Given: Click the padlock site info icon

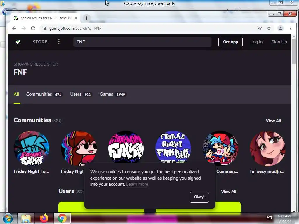Looking at the screenshot, I should [x=45, y=28].
